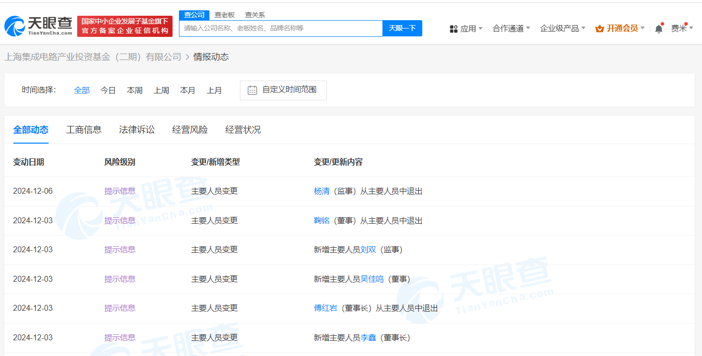Image resolution: width=702 pixels, height=356 pixels.
Task: Switch to the 全部动态 tab
Action: point(31,130)
